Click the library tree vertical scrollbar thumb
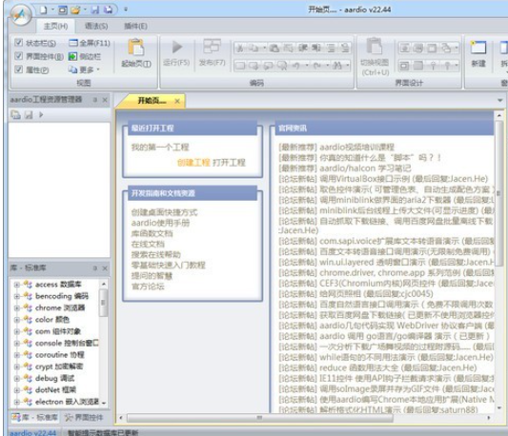The width and height of the screenshot is (508, 436). pyautogui.click(x=103, y=303)
